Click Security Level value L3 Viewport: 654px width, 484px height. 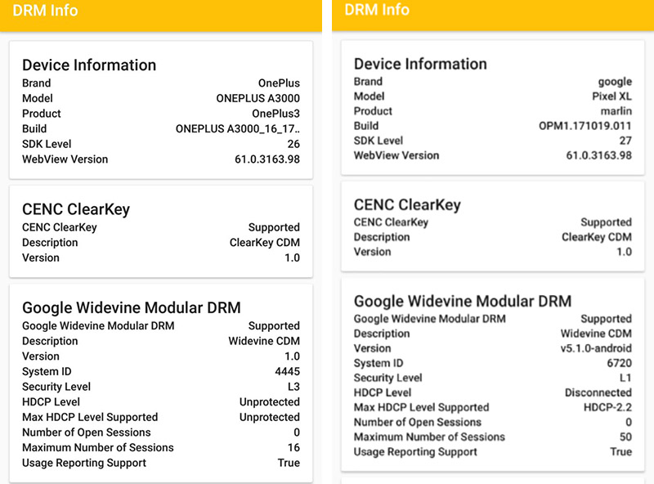(x=293, y=387)
